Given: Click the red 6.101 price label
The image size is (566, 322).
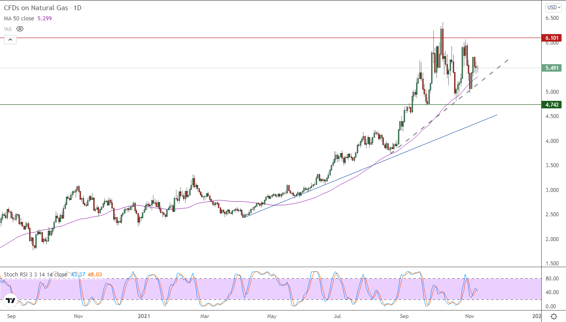Looking at the screenshot, I should coord(552,38).
